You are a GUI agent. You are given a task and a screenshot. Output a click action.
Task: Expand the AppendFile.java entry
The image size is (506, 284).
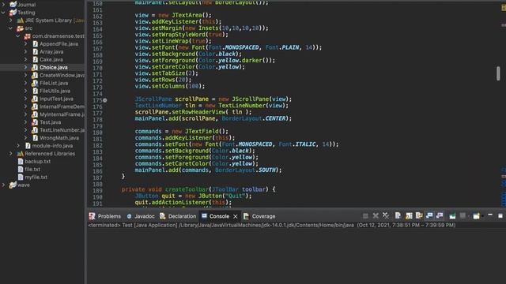26,44
